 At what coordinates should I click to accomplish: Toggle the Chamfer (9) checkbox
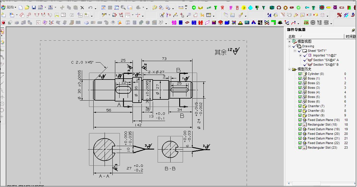[x=300, y=115]
